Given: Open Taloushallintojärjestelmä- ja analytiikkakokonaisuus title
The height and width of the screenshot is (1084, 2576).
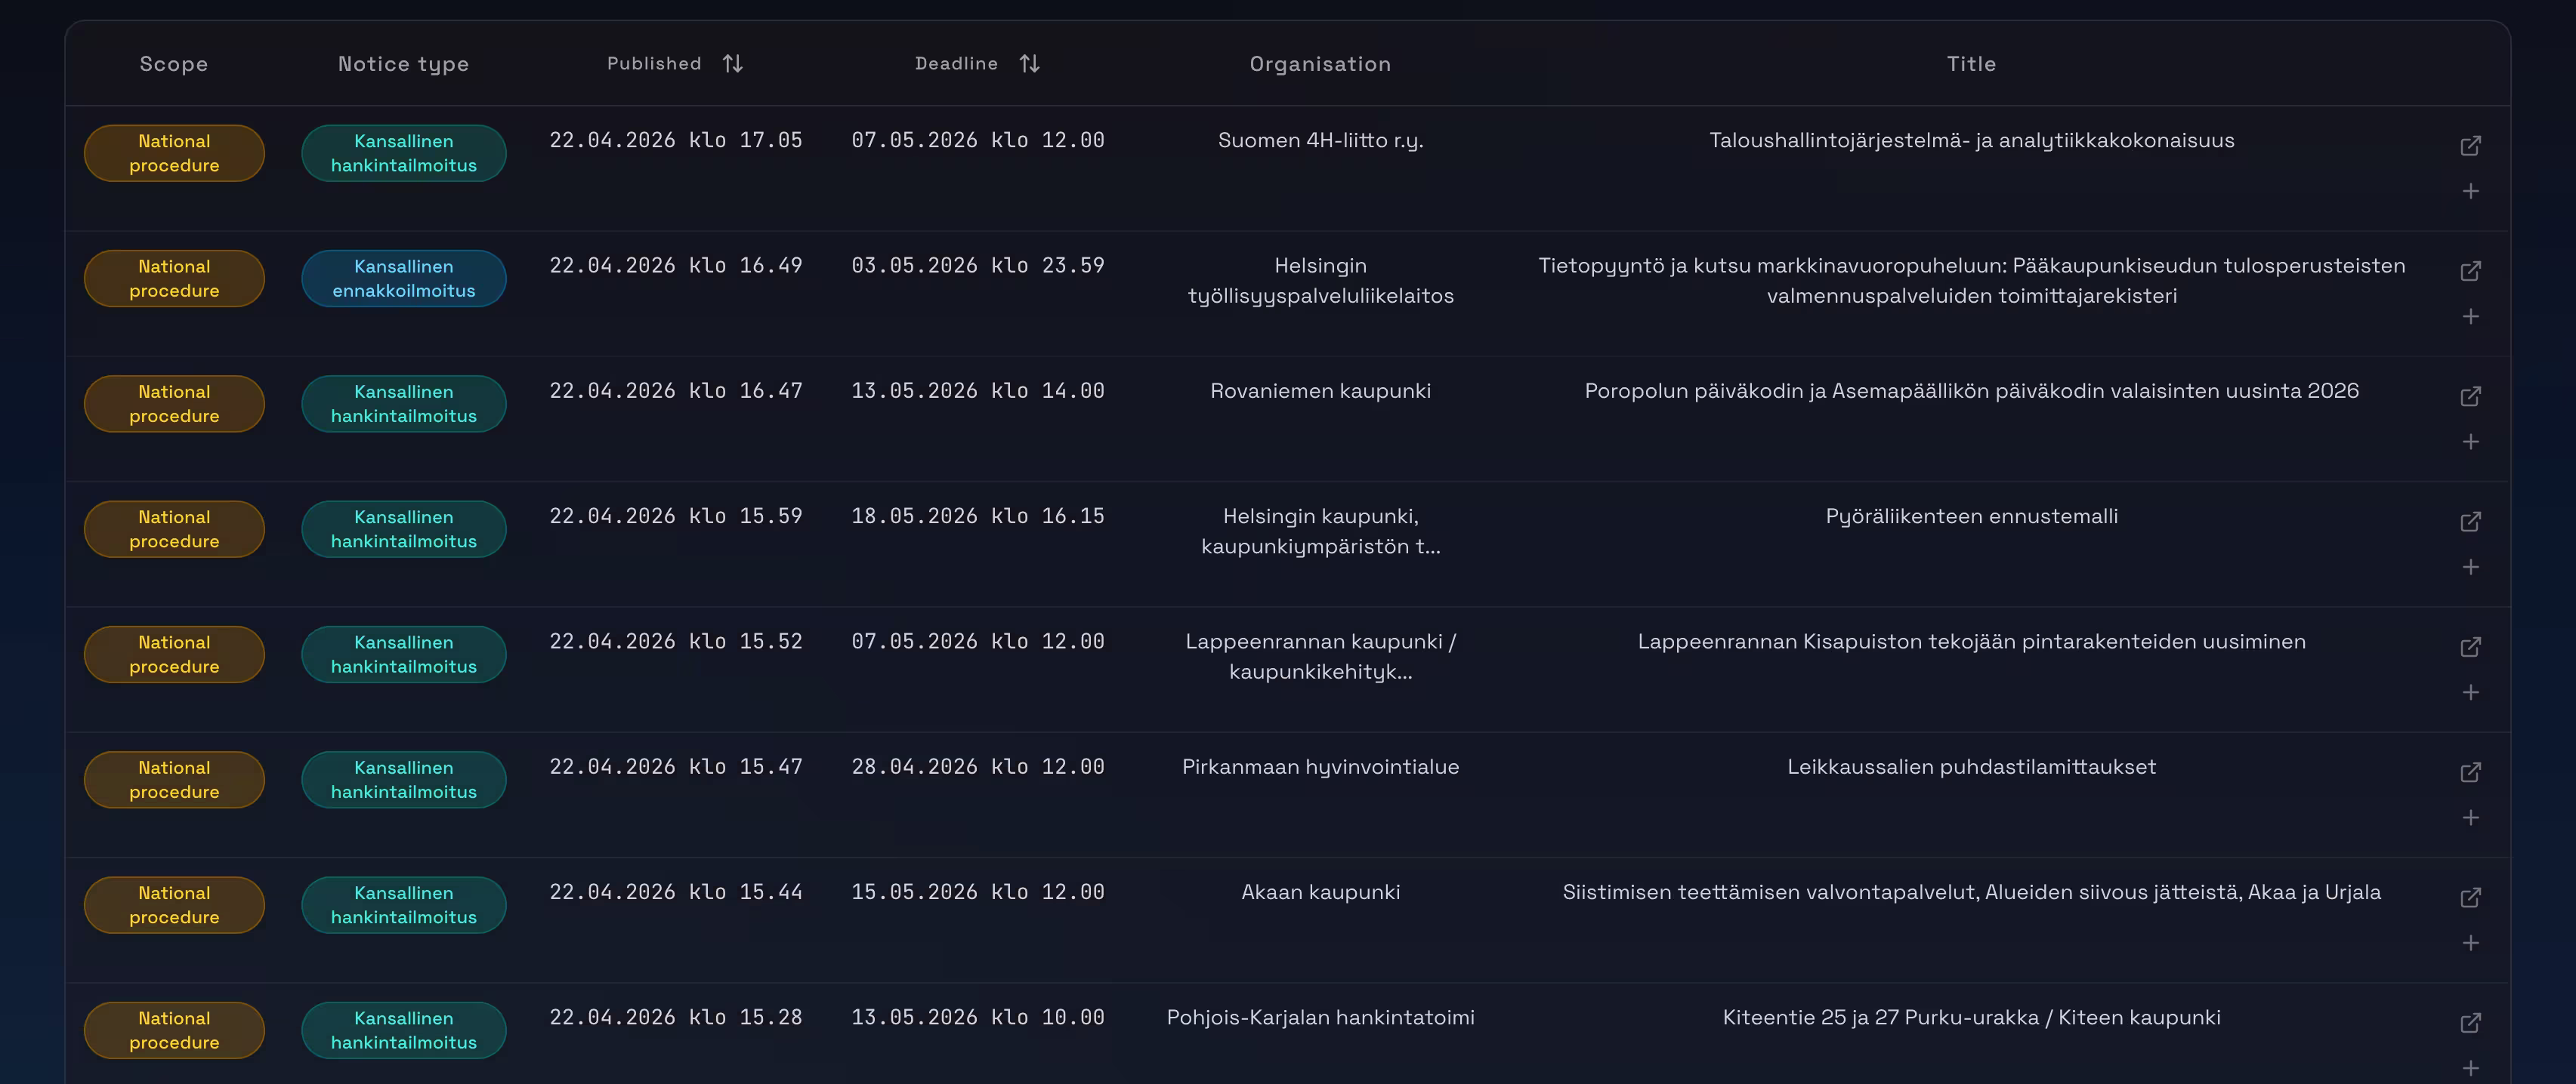Looking at the screenshot, I should point(1970,141).
